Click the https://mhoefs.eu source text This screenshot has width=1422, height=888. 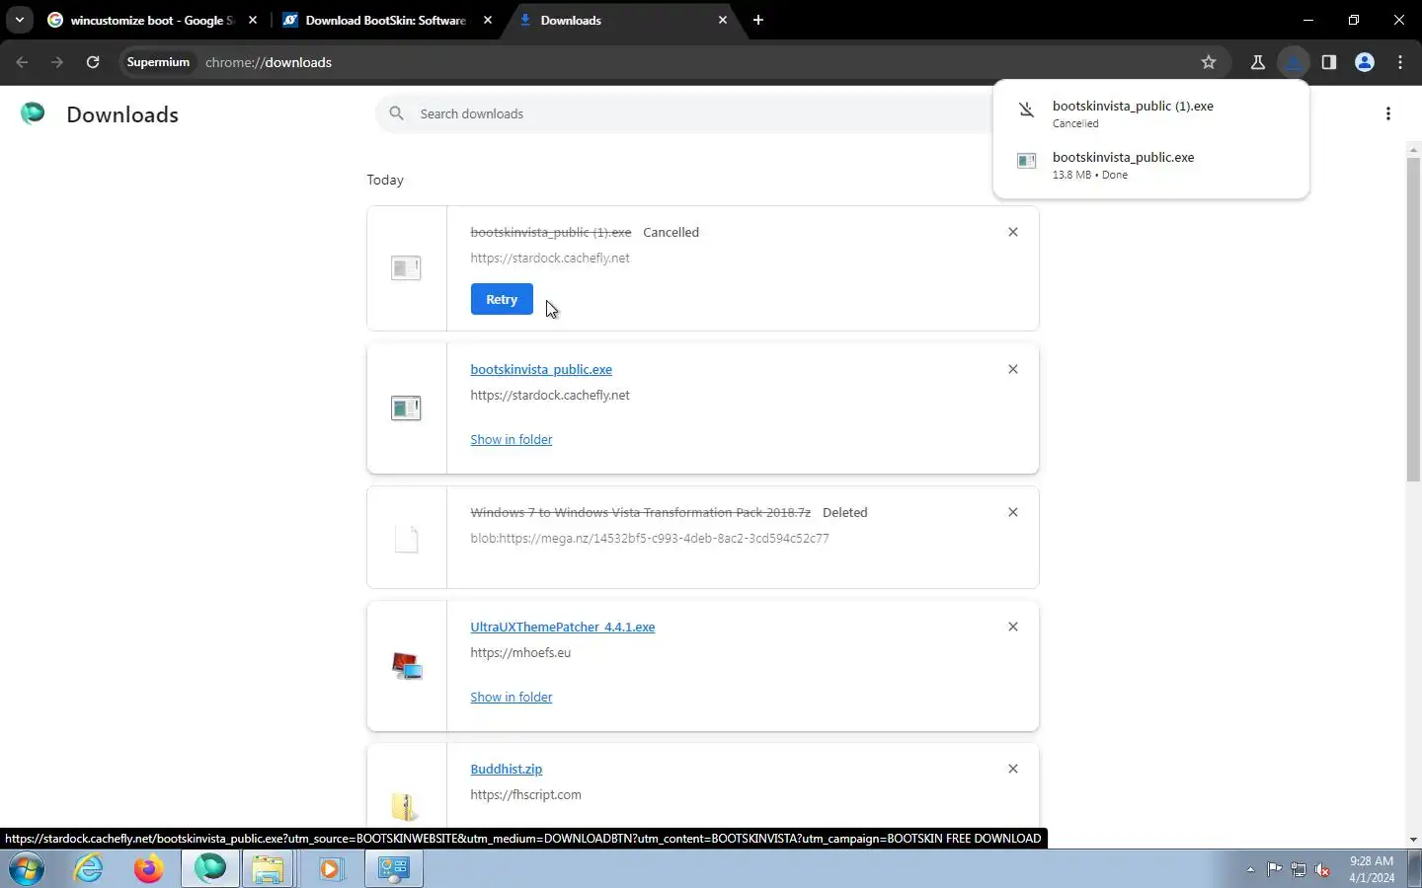click(520, 652)
